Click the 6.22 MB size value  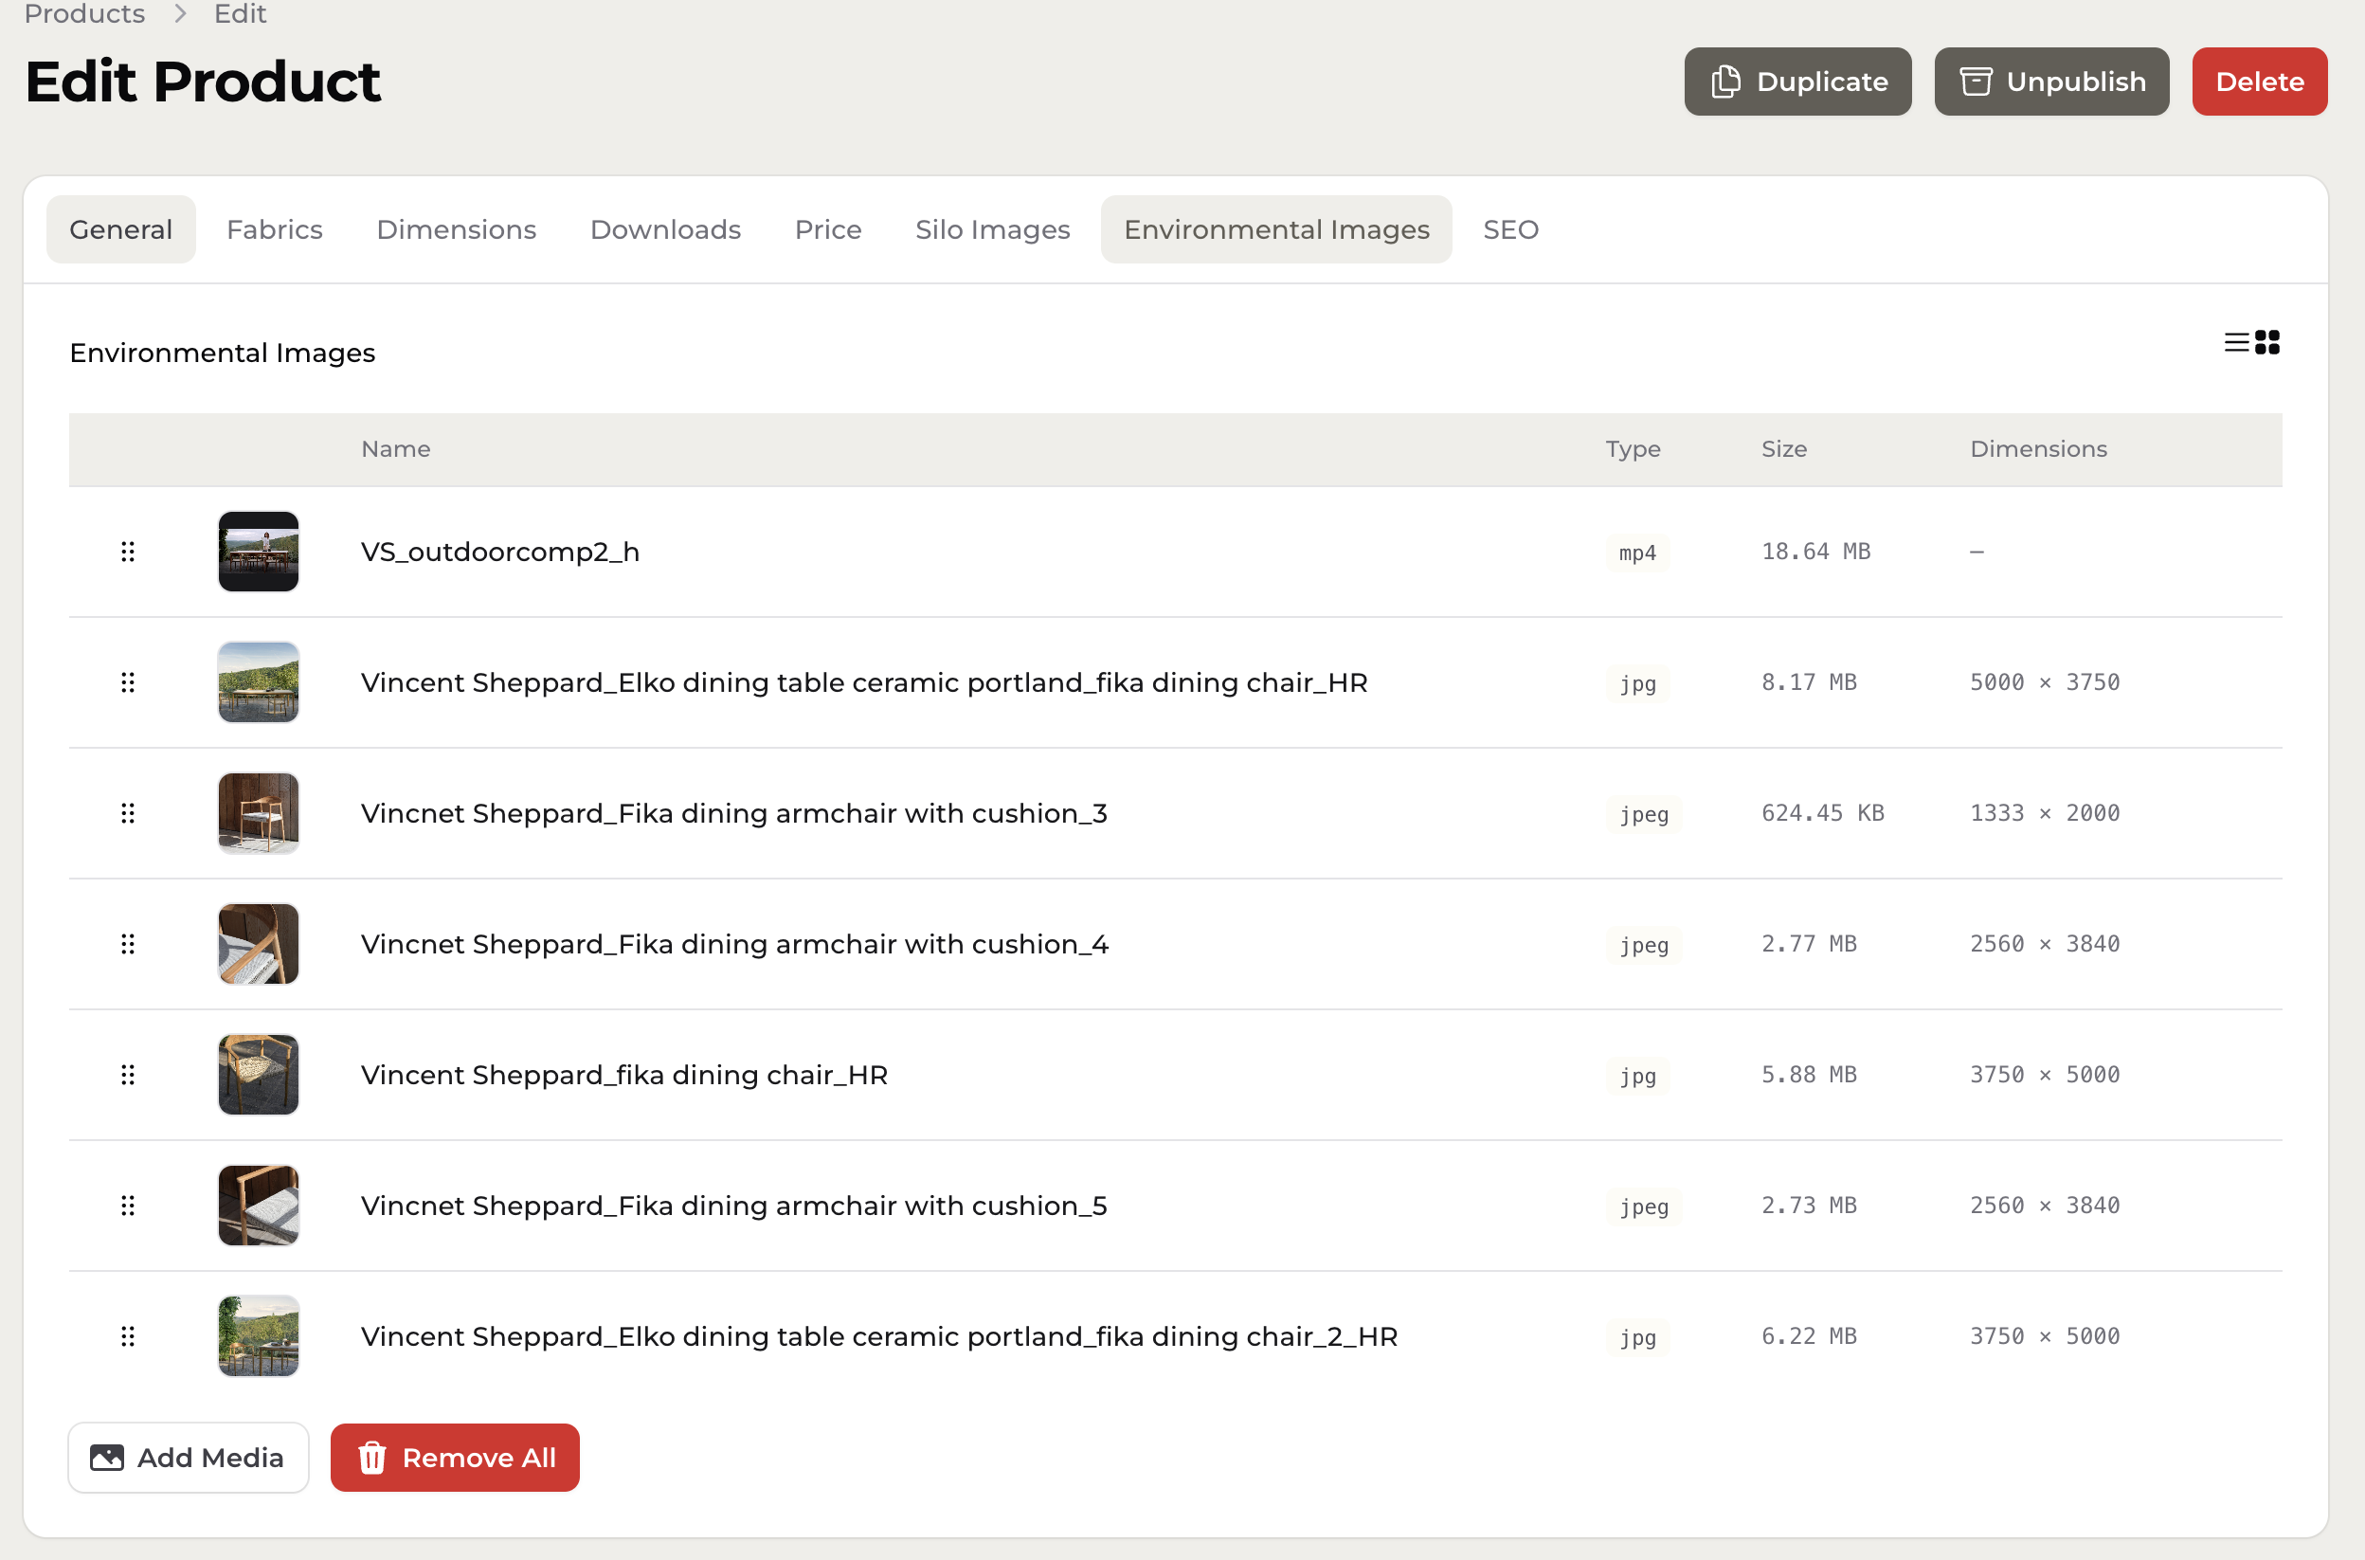1809,1336
